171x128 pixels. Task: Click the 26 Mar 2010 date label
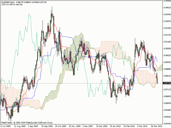pos(156,126)
